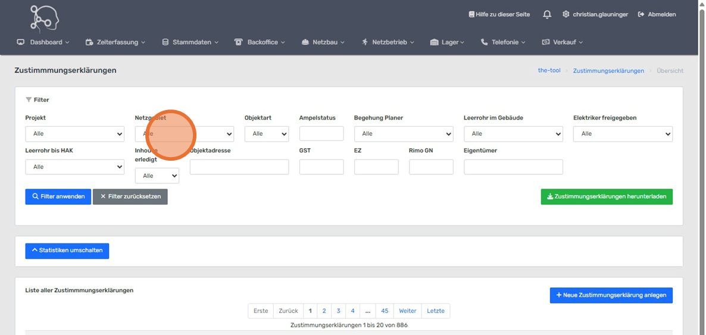Expand the Begehung Planer dropdown

coord(403,134)
